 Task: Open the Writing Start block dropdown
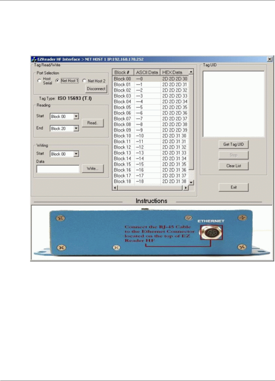pyautogui.click(x=76, y=154)
